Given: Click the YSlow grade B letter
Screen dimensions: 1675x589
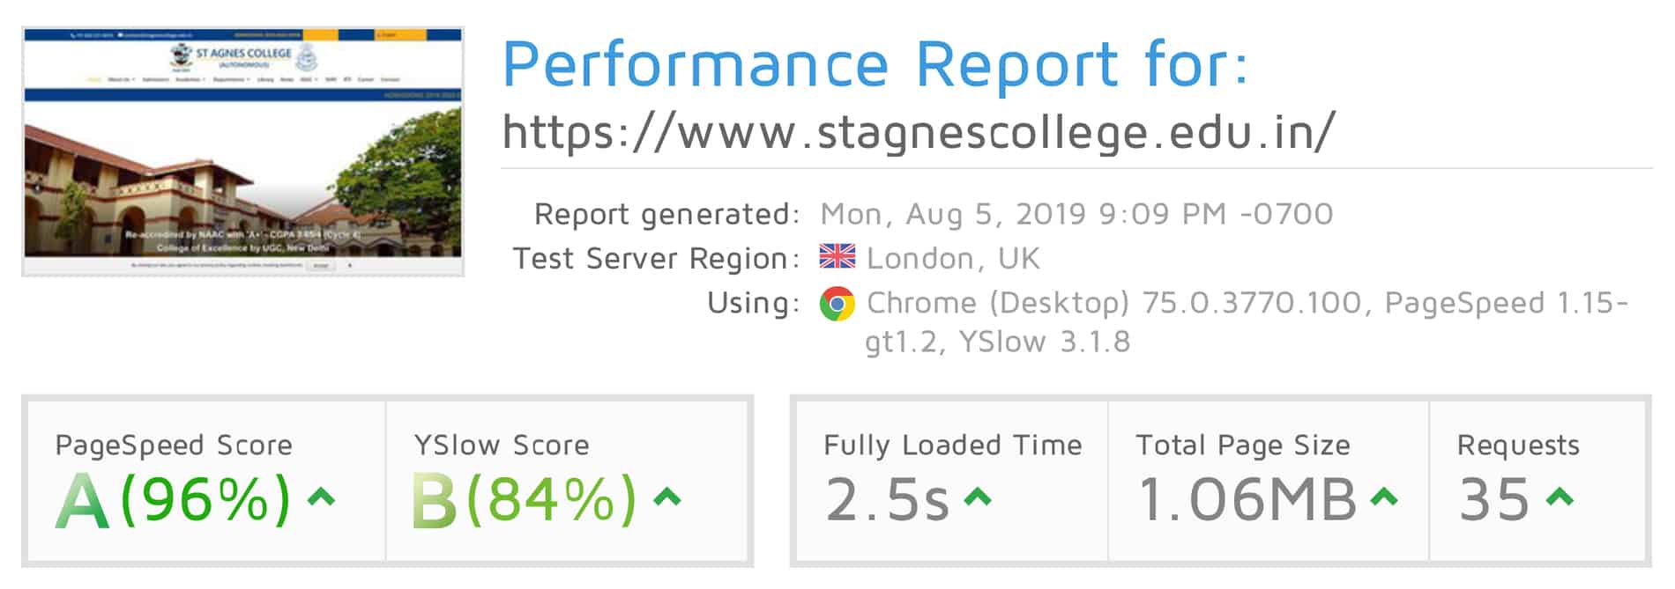Looking at the screenshot, I should (x=435, y=500).
